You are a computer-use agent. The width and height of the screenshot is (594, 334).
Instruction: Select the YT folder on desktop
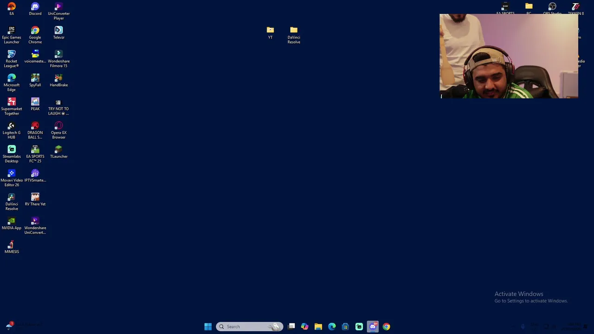coord(270,32)
